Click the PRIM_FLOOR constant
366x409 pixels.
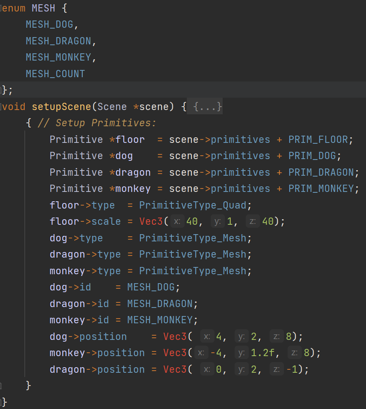318,139
